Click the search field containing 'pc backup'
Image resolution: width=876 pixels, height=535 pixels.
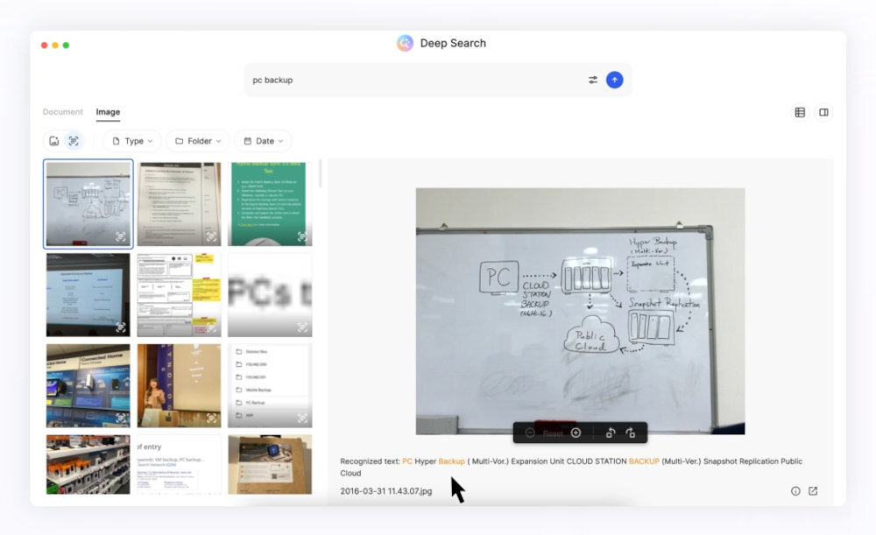[412, 80]
